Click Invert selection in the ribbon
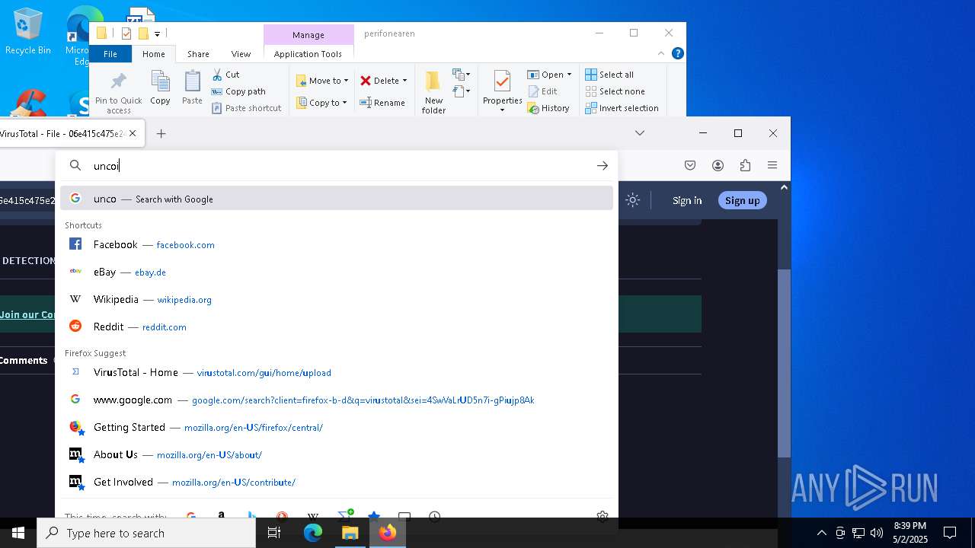This screenshot has width=975, height=548. 622,108
